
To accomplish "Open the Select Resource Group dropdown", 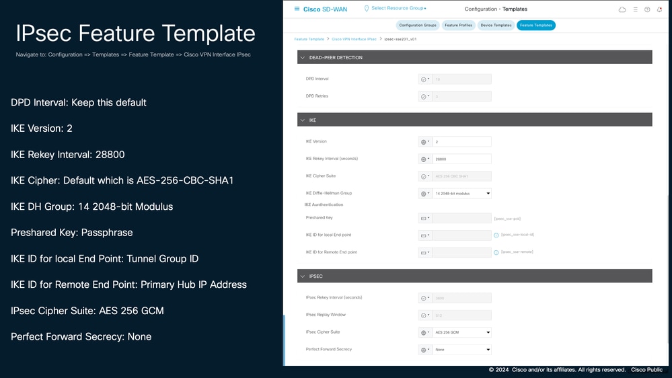I will point(398,8).
